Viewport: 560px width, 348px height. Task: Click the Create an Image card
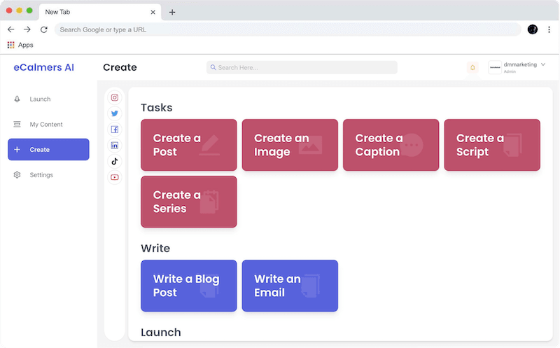tap(290, 145)
